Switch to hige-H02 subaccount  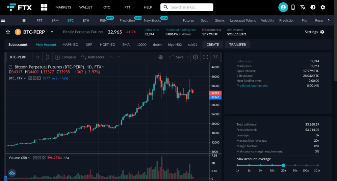point(175,45)
